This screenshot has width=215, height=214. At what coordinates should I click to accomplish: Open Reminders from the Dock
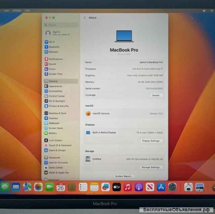[x=83, y=187]
